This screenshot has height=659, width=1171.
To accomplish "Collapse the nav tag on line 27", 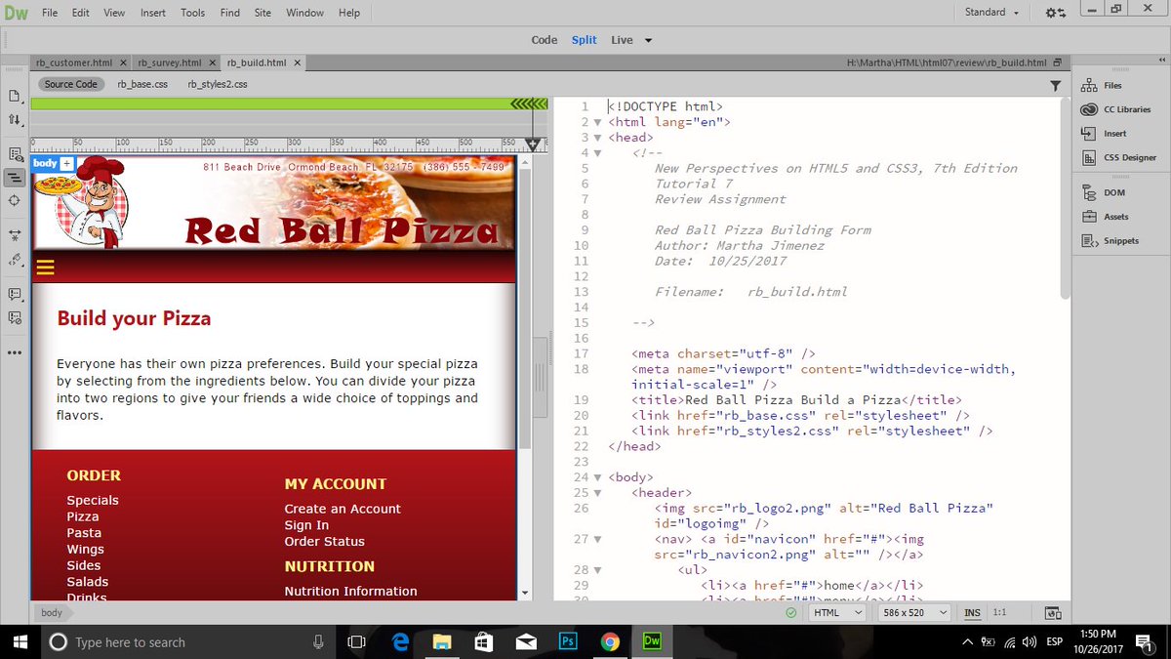I will pyautogui.click(x=597, y=539).
